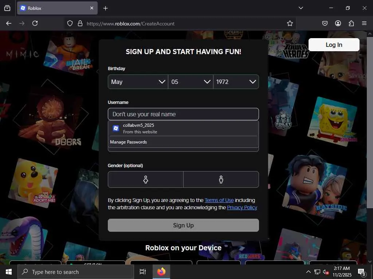Choose Manage Passwords in autofill popup

tap(183, 142)
